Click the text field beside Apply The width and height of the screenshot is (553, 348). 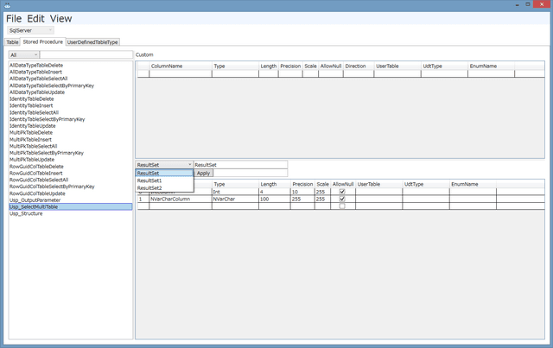251,173
